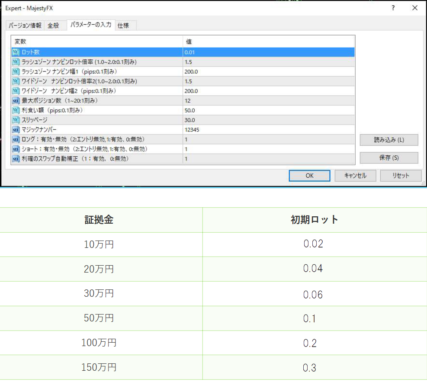Click the variable icon beside ロット数
This screenshot has width=427, height=382.
(x=16, y=52)
